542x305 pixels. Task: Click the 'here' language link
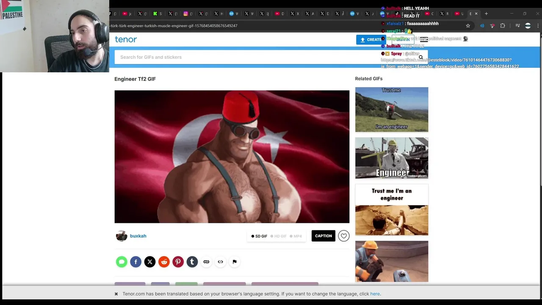375,294
